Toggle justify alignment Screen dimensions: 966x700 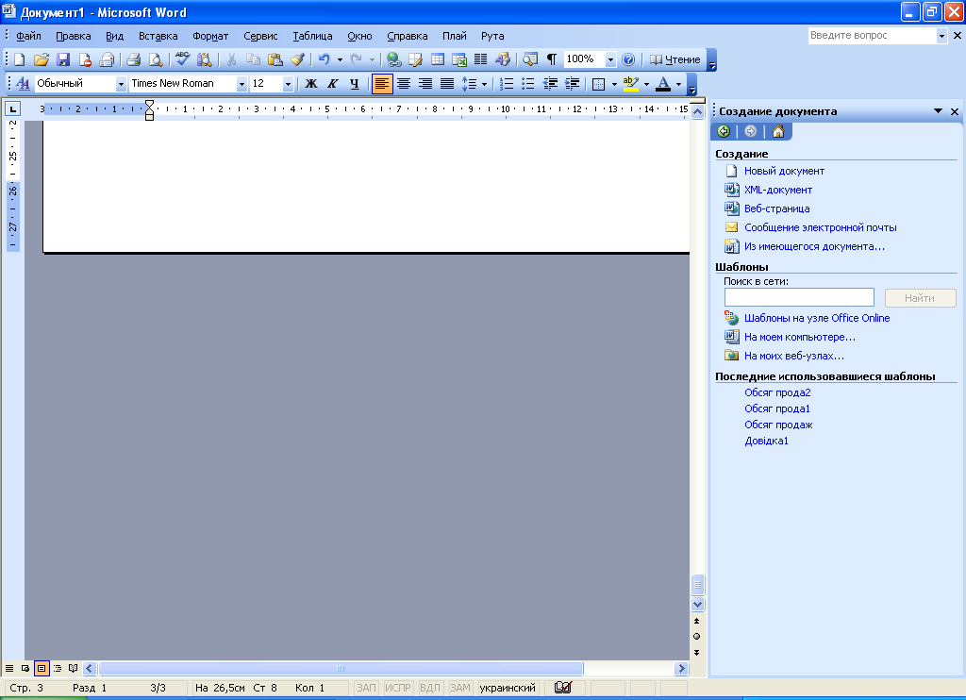447,84
